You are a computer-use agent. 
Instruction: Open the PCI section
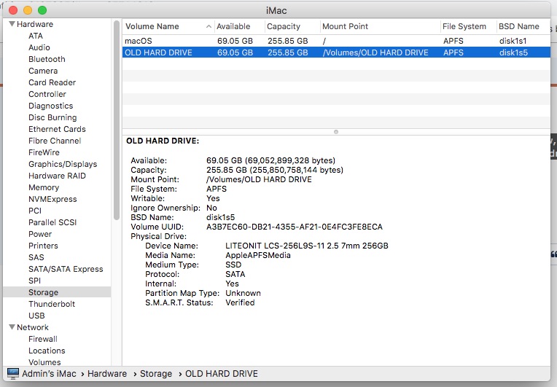[x=35, y=211]
